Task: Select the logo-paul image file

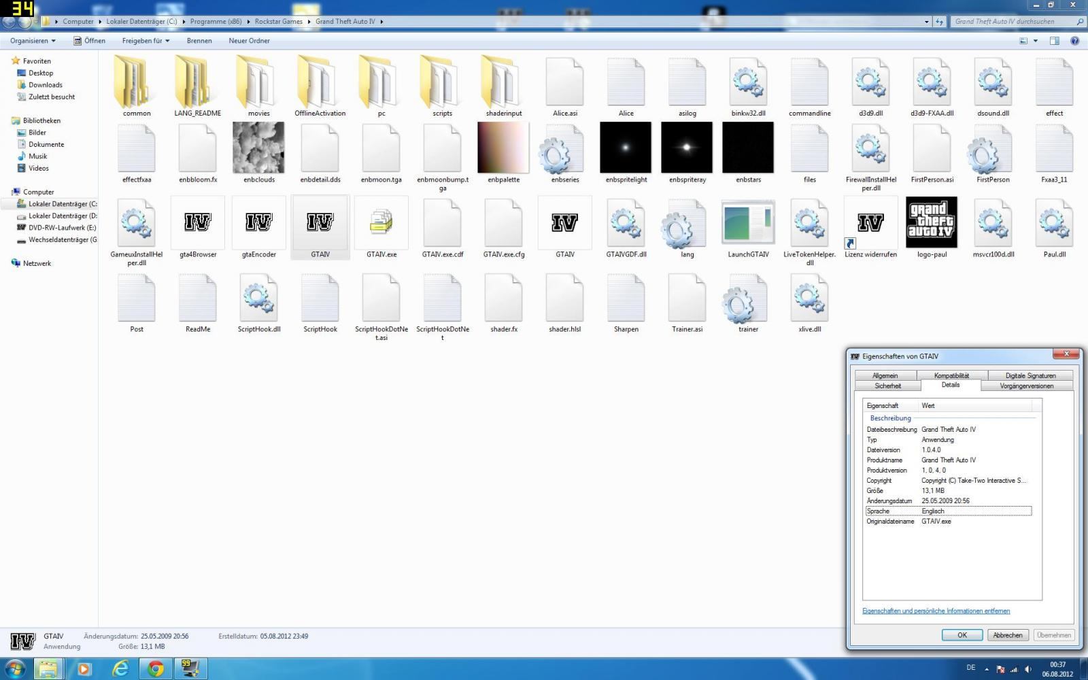Action: coord(932,222)
